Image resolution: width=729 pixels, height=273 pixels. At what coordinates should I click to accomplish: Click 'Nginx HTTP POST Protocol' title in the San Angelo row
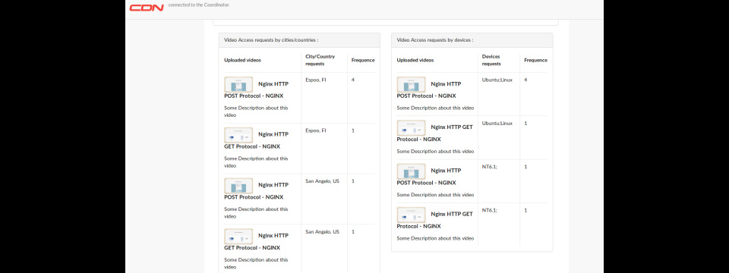[x=256, y=191]
